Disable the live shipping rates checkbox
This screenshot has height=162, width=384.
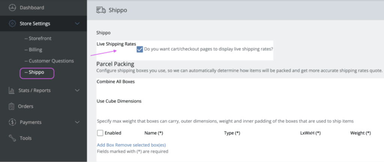coord(140,49)
